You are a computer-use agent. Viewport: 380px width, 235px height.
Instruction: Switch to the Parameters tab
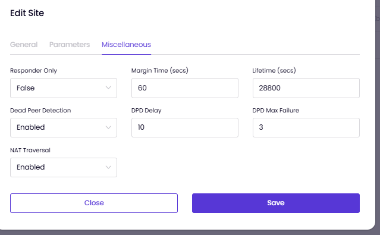point(70,45)
